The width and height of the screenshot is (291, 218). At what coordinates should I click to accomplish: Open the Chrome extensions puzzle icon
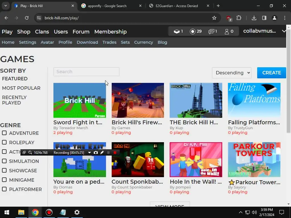[x=239, y=18]
